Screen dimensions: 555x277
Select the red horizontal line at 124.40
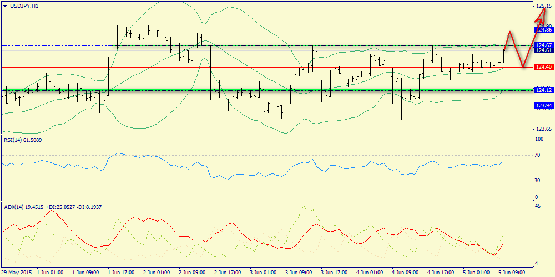[x=267, y=67]
